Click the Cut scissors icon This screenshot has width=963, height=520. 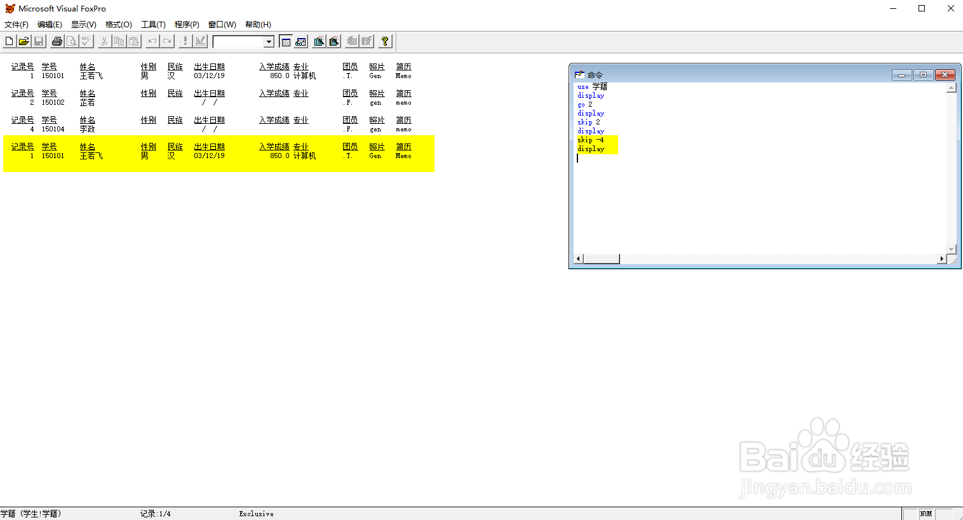point(104,41)
